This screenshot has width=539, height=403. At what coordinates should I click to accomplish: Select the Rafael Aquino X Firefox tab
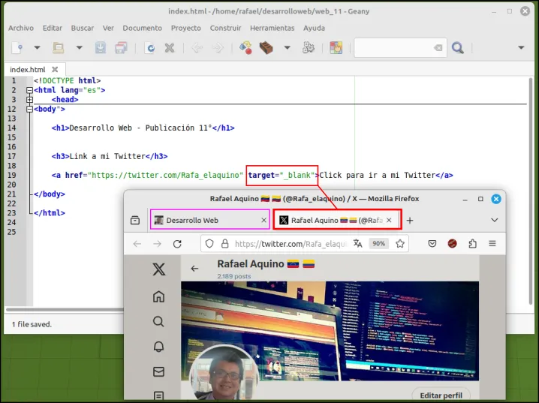pos(337,220)
